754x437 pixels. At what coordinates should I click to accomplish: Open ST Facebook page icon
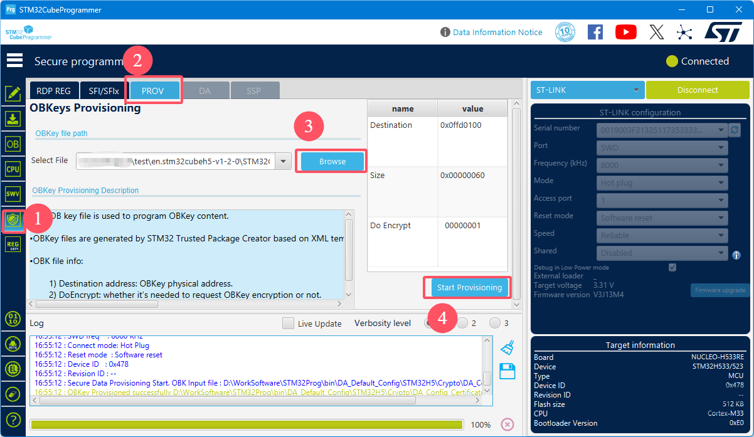(595, 32)
